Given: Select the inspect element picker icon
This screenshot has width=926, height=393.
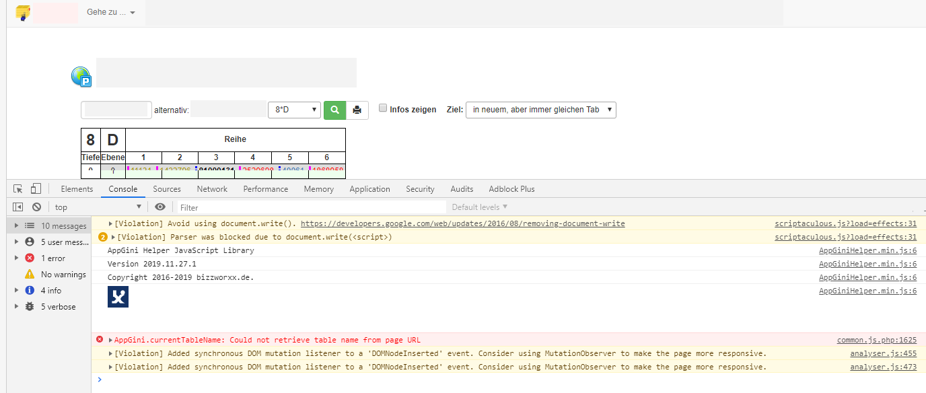Looking at the screenshot, I should (18, 189).
